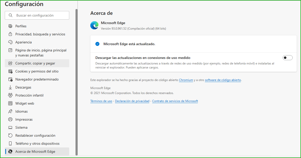Click the blue checkmark update status icon
Viewport: 301px width, 158px height.
[x=97, y=44]
